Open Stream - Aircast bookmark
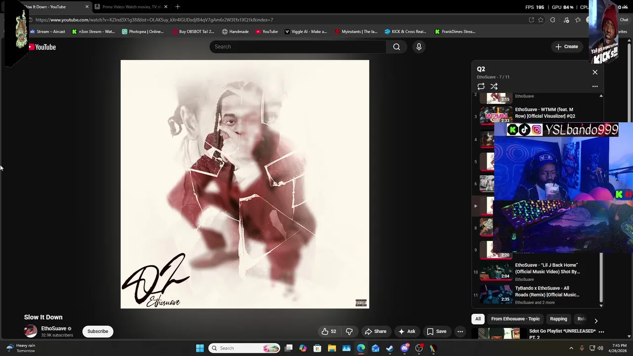The height and width of the screenshot is (356, 633). (x=47, y=32)
